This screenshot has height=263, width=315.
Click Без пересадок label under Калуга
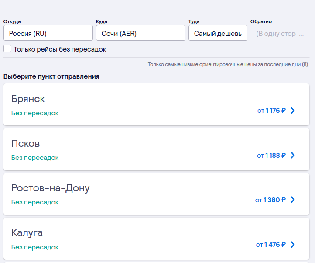[35, 247]
